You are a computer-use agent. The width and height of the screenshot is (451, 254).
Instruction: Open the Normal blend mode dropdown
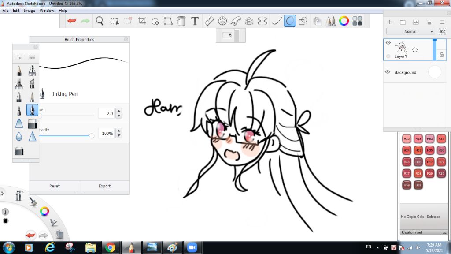tap(410, 31)
